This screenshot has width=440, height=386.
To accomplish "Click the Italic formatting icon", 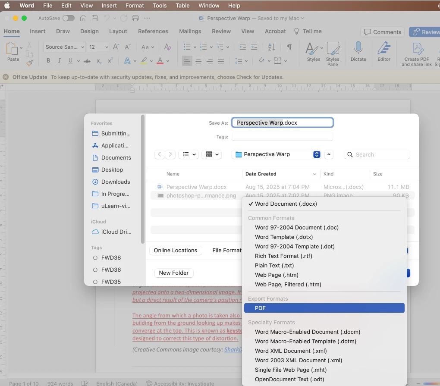I will [x=59, y=60].
